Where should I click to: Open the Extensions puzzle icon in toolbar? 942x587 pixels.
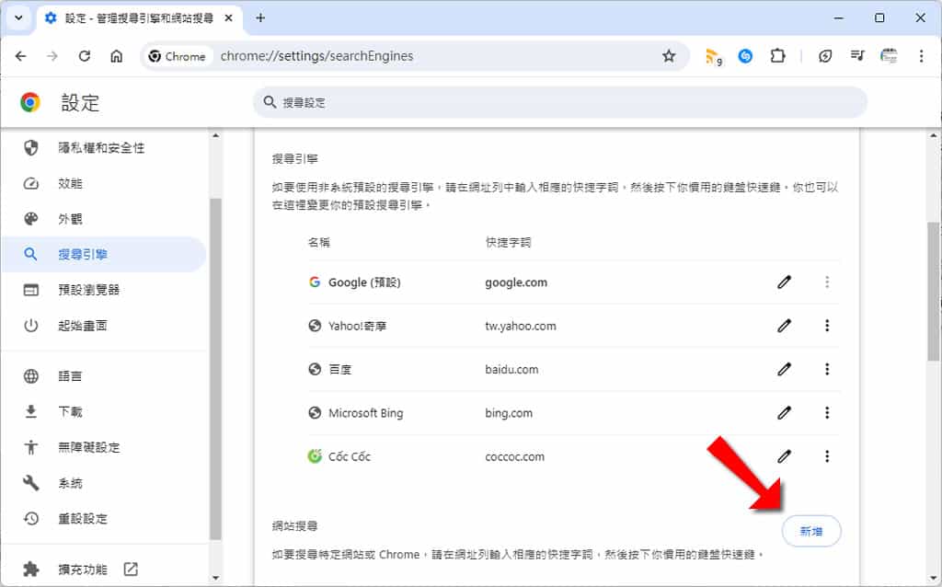point(778,56)
